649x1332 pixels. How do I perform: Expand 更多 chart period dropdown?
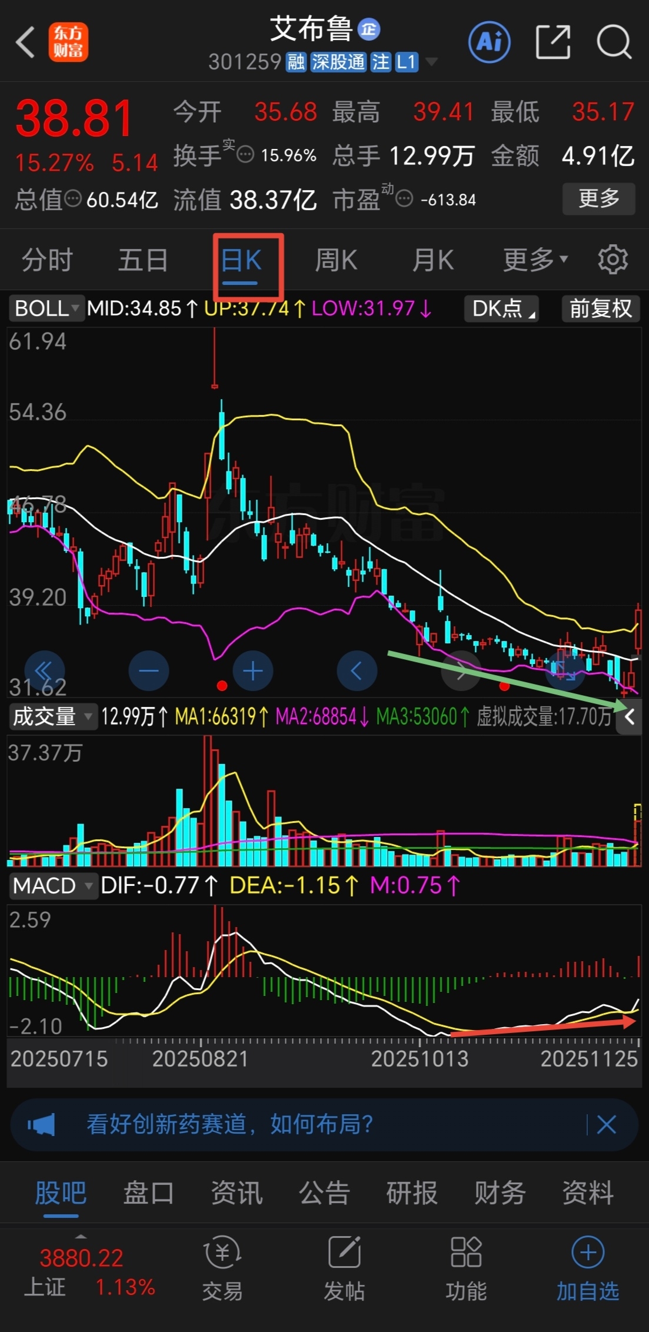pyautogui.click(x=535, y=260)
